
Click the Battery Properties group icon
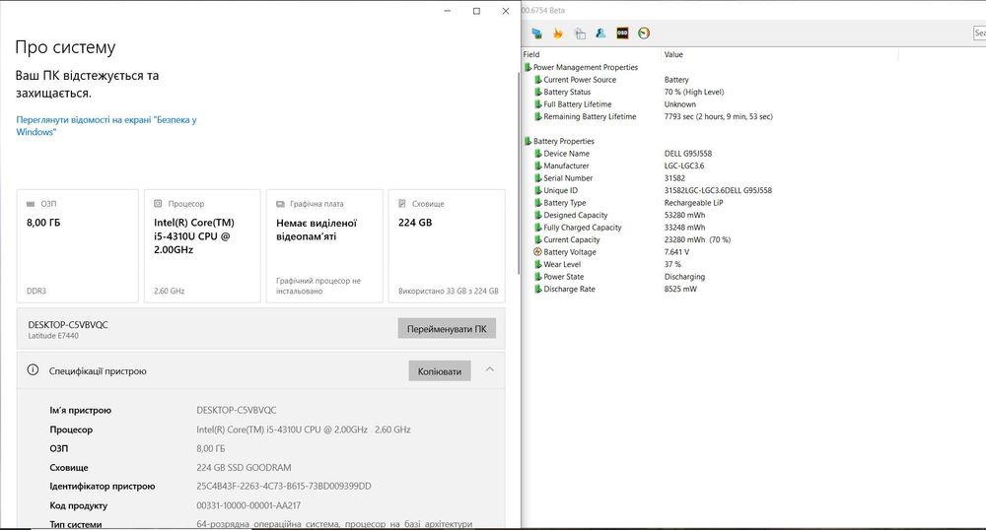pyautogui.click(x=528, y=141)
